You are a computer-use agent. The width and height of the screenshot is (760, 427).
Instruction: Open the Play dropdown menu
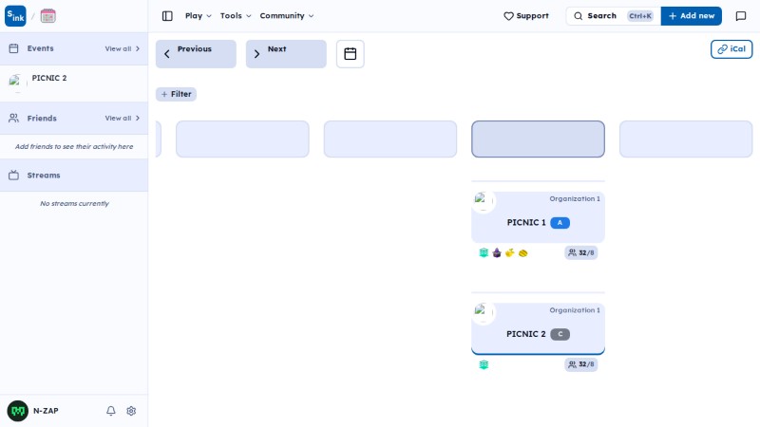click(199, 16)
